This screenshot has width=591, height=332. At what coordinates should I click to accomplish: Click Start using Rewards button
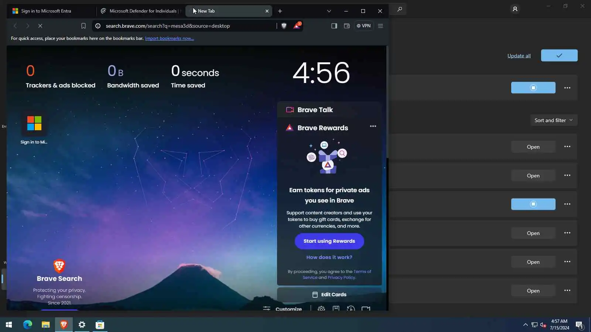[x=329, y=241]
